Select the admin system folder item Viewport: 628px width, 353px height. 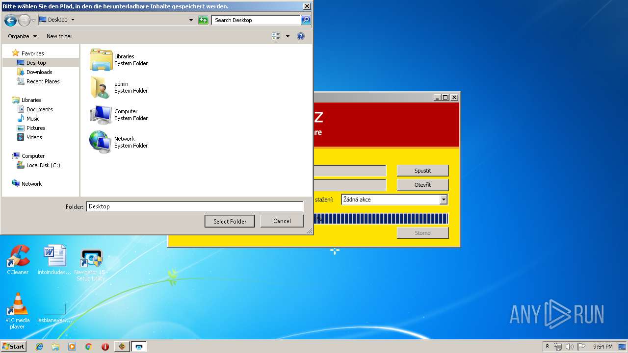pyautogui.click(x=119, y=87)
